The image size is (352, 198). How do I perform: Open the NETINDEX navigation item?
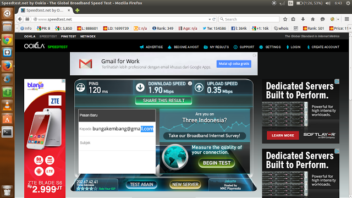coord(88,36)
